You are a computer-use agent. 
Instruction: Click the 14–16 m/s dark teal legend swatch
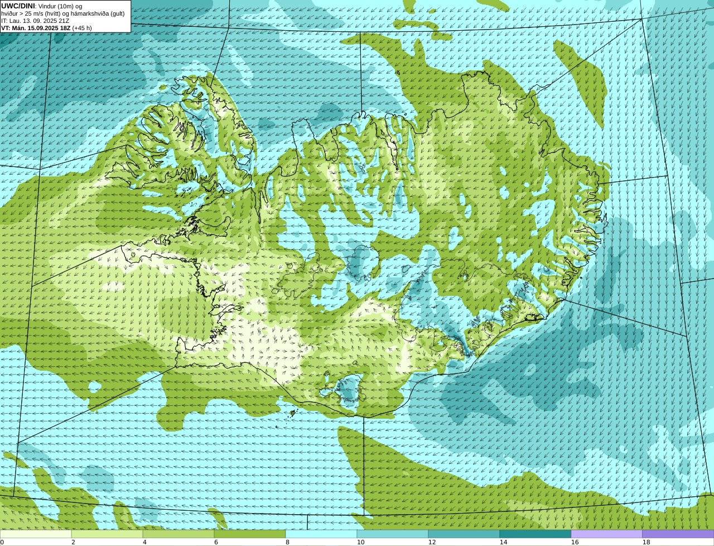(535, 534)
